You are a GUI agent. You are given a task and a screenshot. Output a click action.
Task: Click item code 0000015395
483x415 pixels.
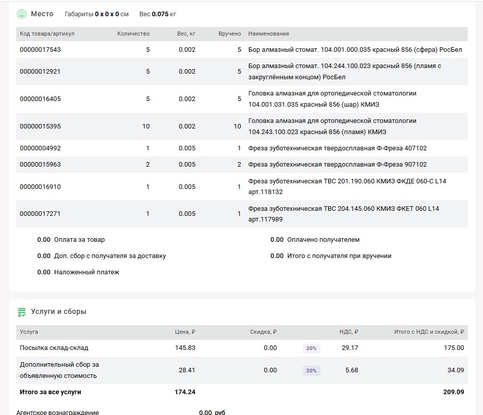[x=40, y=126]
